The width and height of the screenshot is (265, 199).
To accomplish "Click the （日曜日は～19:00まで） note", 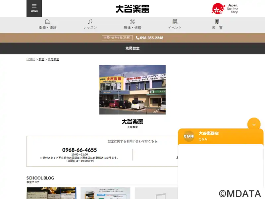I will pyautogui.click(x=79, y=161).
